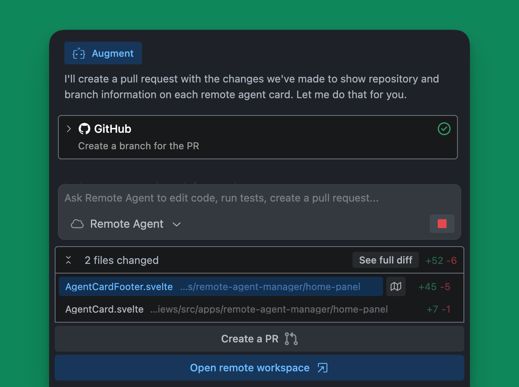Click the +52 -6 diff statistics

441,260
